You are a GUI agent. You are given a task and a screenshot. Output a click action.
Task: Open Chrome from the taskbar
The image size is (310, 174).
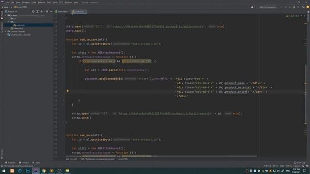[44, 171]
